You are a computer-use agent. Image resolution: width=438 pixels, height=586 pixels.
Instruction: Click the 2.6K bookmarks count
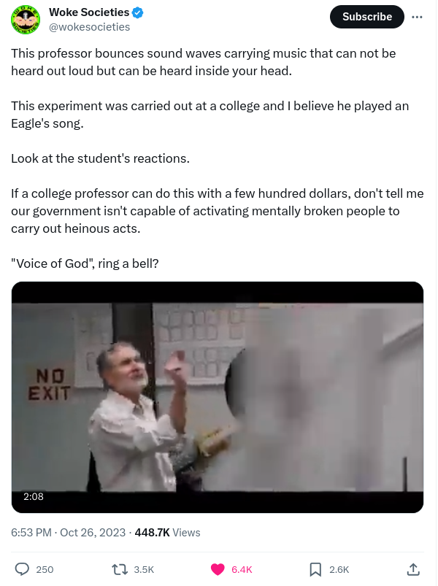pos(339,569)
